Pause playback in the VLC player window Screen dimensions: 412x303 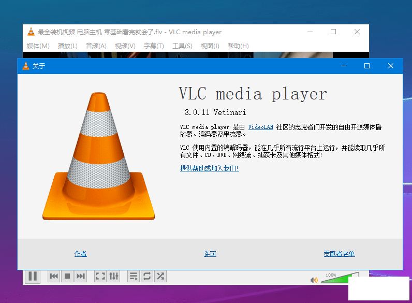click(33, 277)
